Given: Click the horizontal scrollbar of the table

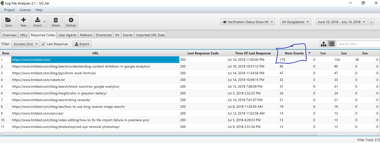Looking at the screenshot, I should pyautogui.click(x=160, y=134).
